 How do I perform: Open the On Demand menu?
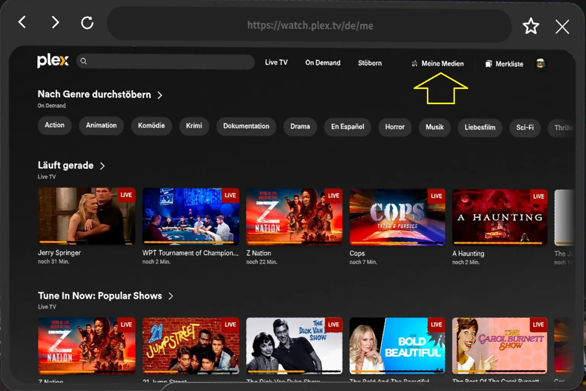tap(323, 63)
